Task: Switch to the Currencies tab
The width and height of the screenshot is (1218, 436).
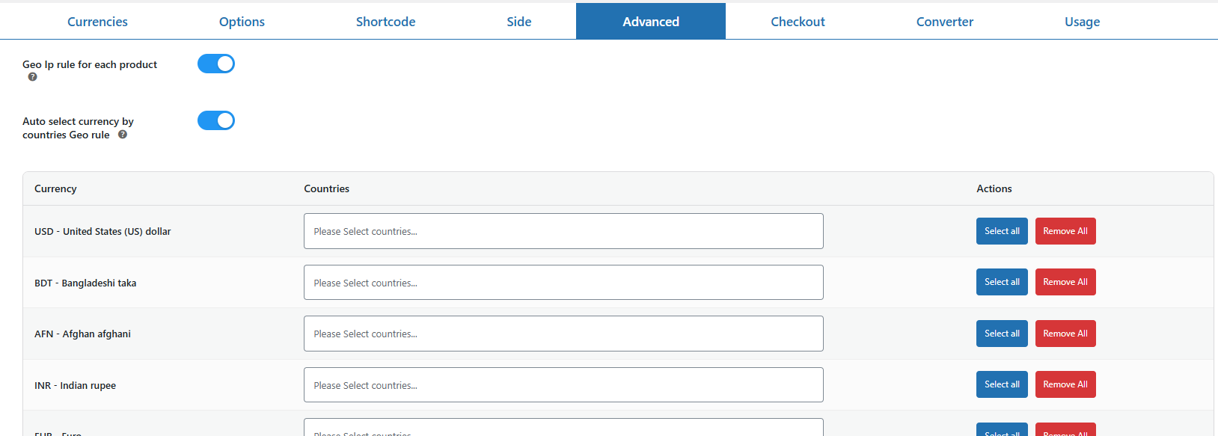Action: coord(97,22)
